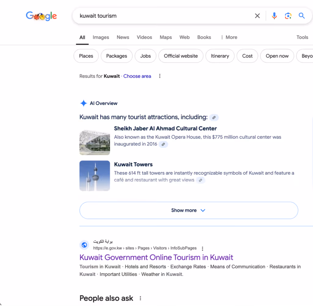Apply the Itinerary filter chip
This screenshot has height=306, width=313.
coord(220,56)
